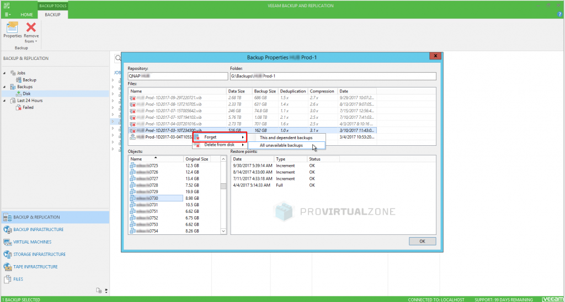Choose This and dependent backups

(x=287, y=138)
